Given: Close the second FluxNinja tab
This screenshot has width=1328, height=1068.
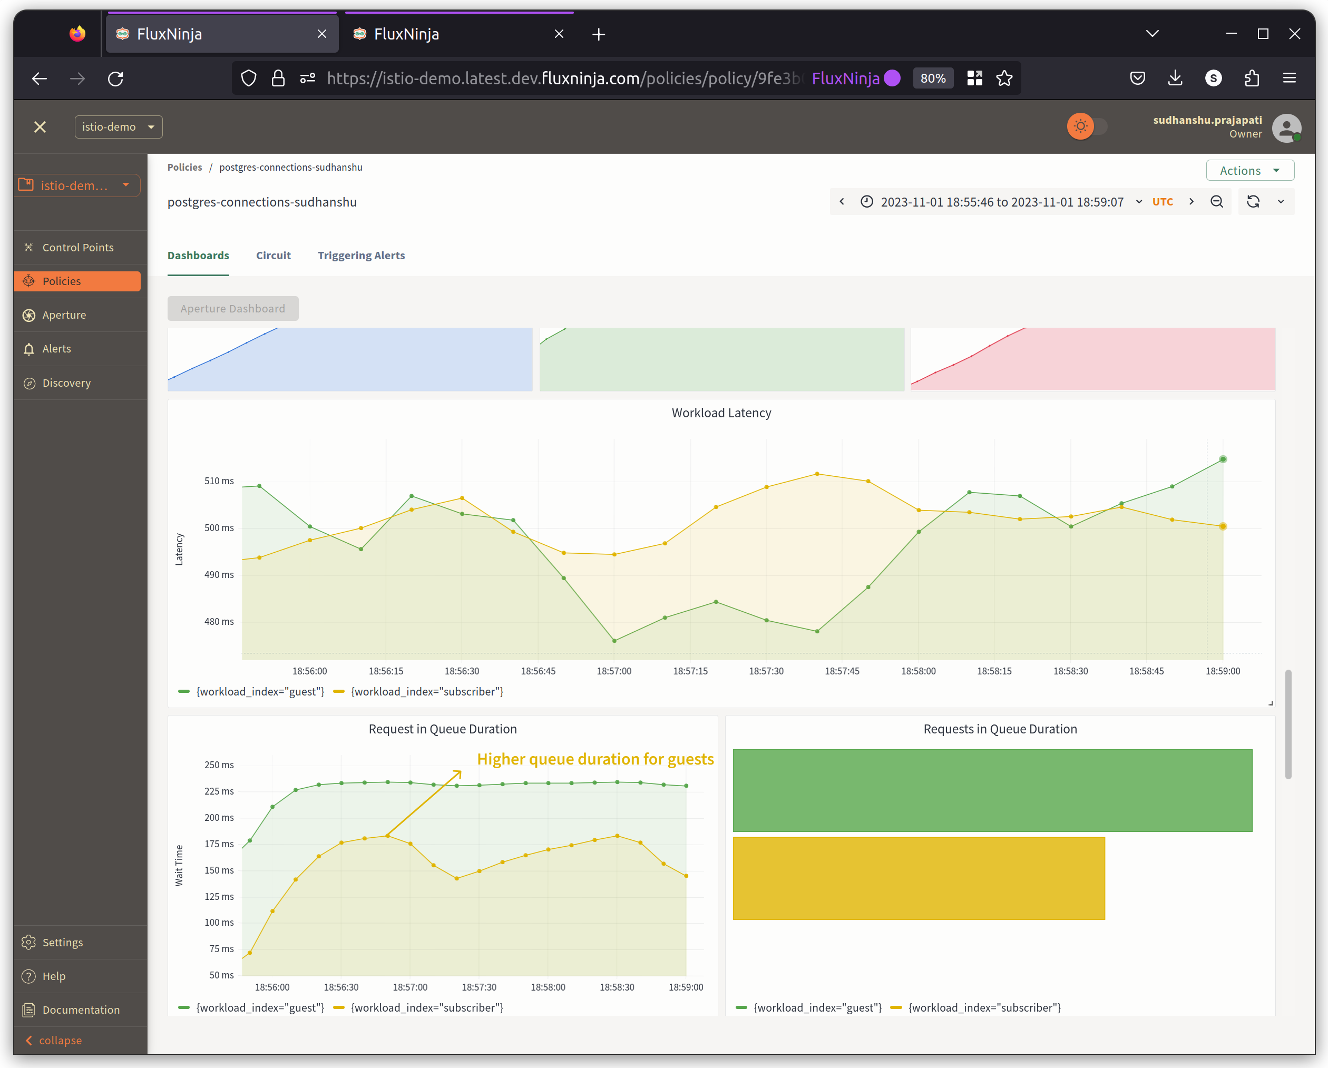Looking at the screenshot, I should tap(559, 34).
